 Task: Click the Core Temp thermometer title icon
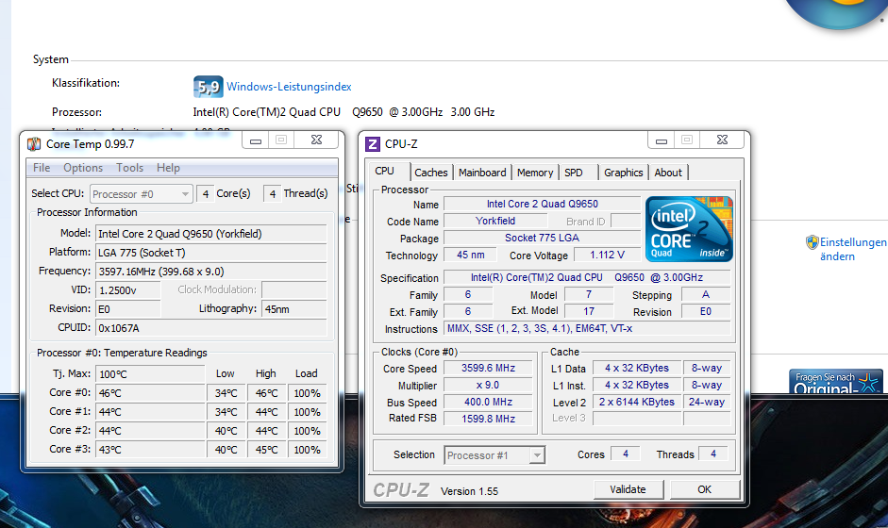pyautogui.click(x=34, y=143)
